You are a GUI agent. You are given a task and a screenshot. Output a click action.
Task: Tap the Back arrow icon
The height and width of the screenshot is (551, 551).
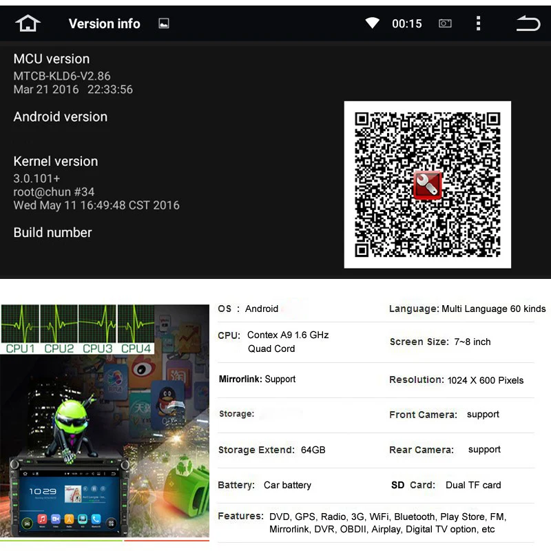click(x=528, y=23)
